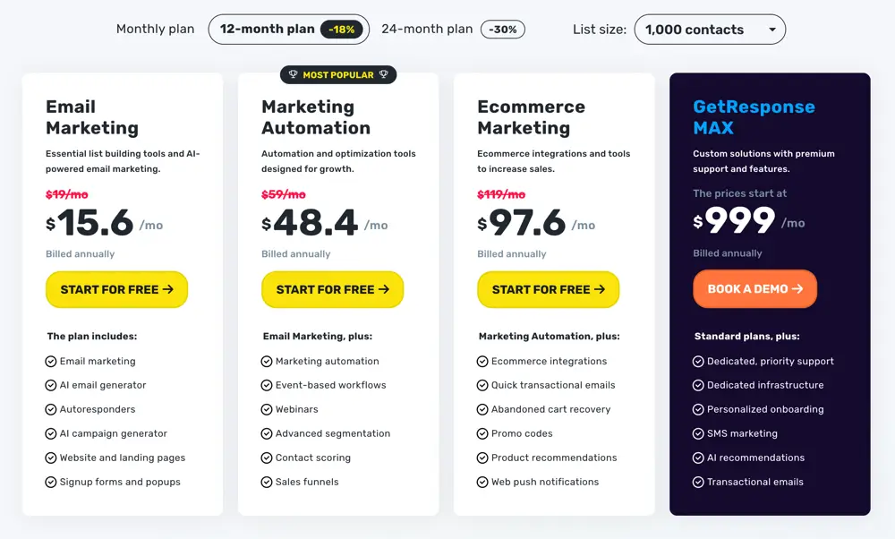This screenshot has width=895, height=539.
Task: Open the list size contacts dropdown
Action: coord(710,30)
